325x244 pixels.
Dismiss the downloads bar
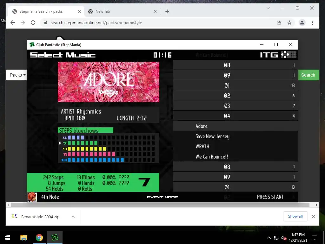pyautogui.click(x=313, y=216)
